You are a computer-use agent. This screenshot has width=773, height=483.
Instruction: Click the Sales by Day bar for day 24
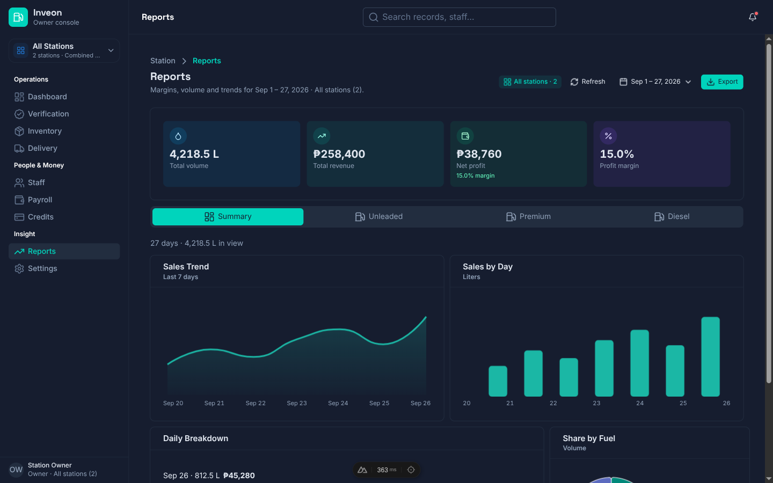[x=639, y=363]
